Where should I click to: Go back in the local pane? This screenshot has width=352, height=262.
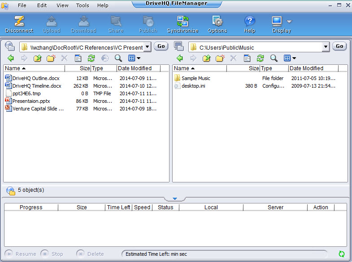[x=180, y=58]
